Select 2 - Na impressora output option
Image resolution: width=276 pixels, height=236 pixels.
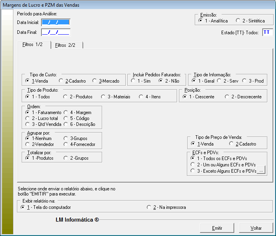pyautogui.click(x=149, y=207)
